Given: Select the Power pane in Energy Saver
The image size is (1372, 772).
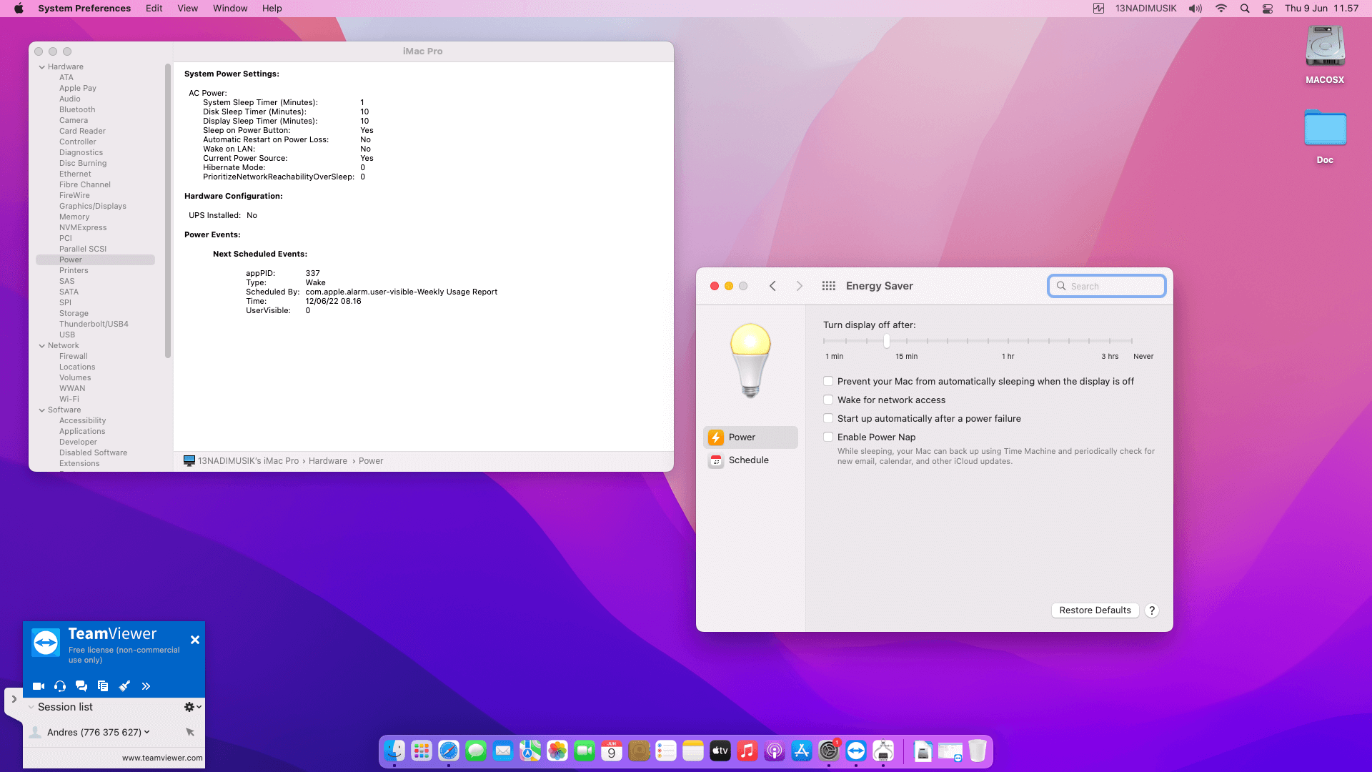Looking at the screenshot, I should (750, 437).
